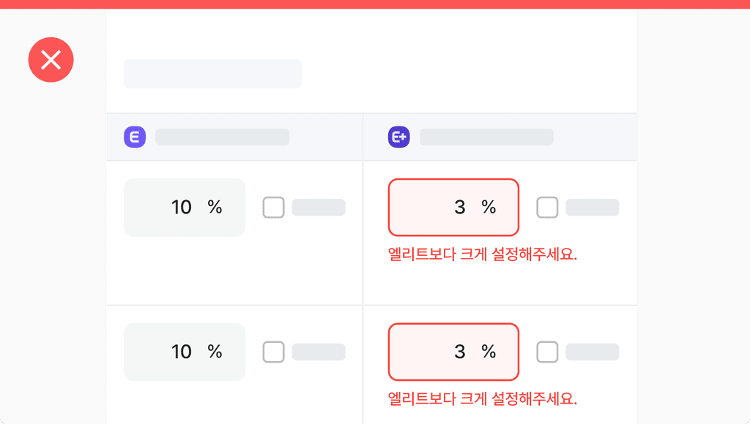This screenshot has width=750, height=424.
Task: Click the label beside the top-row Elite checkbox
Action: [x=319, y=208]
